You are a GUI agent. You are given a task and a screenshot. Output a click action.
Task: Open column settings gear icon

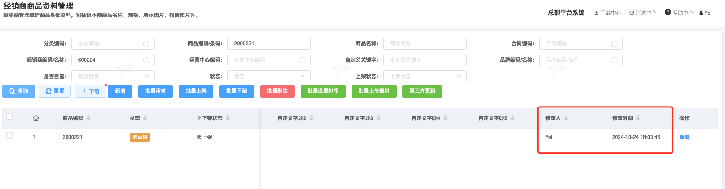(x=36, y=118)
